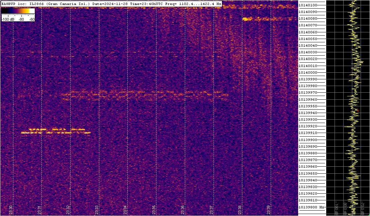Click the 10140100 frequency label
The height and width of the screenshot is (216, 370).
(307, 5)
